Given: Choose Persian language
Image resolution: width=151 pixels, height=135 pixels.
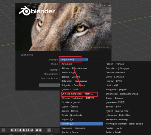Looking at the screenshot, I should [127, 128].
